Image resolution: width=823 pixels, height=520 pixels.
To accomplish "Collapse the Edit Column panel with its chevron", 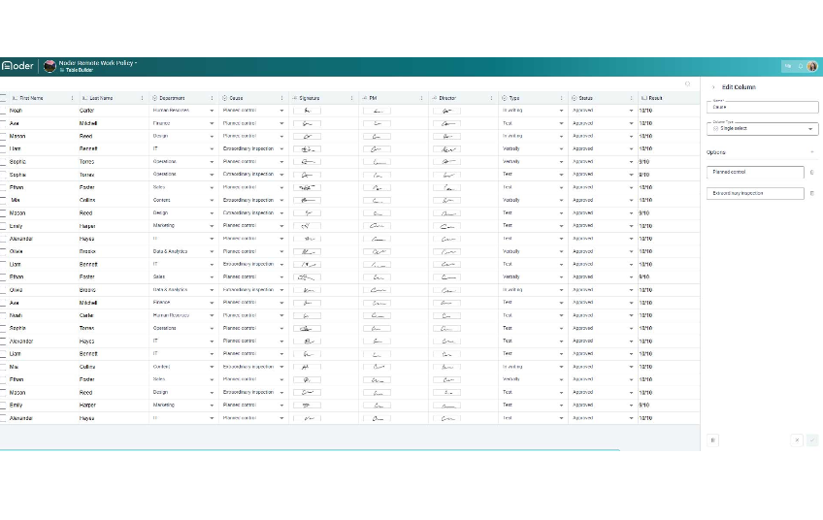I will pos(712,87).
